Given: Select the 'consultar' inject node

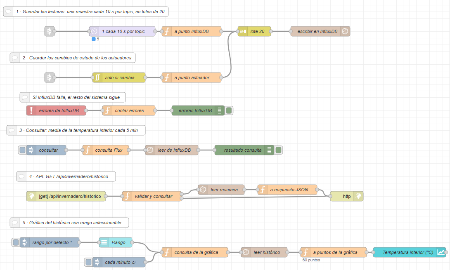Looking at the screenshot, I should tap(46, 150).
